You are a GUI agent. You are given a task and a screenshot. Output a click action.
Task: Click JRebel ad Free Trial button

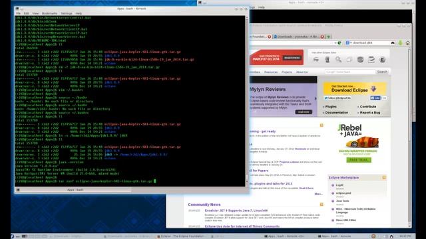(359, 160)
